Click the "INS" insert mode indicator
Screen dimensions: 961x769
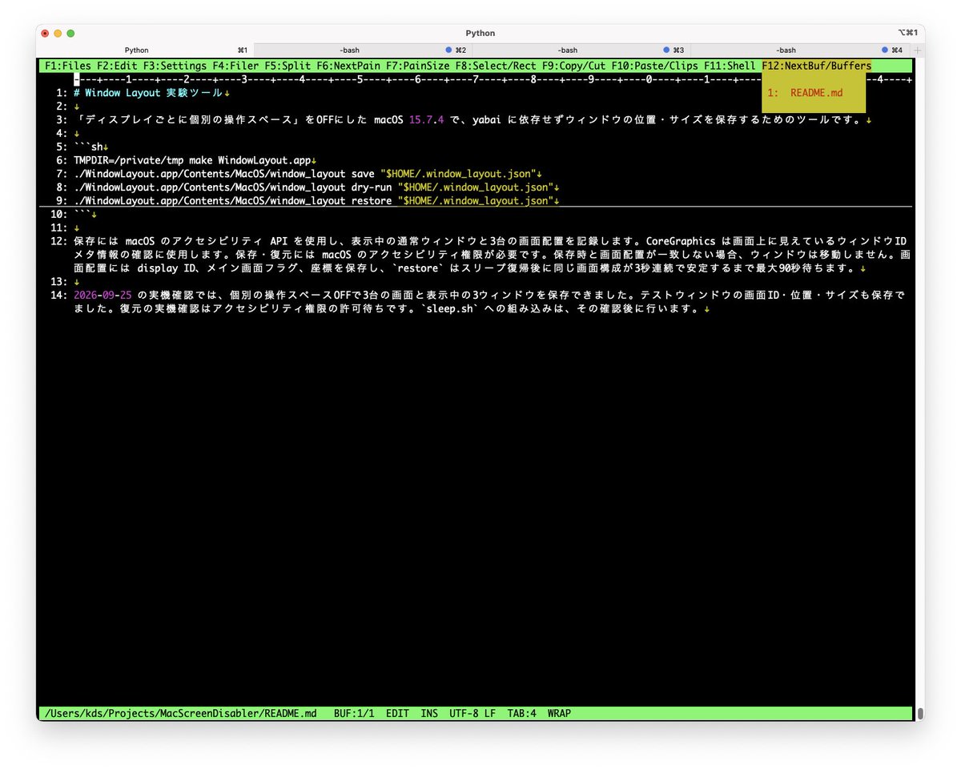pos(429,714)
